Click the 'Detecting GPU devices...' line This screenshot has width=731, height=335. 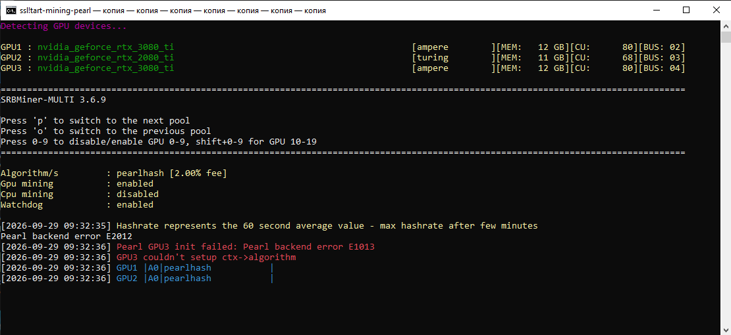pyautogui.click(x=64, y=26)
